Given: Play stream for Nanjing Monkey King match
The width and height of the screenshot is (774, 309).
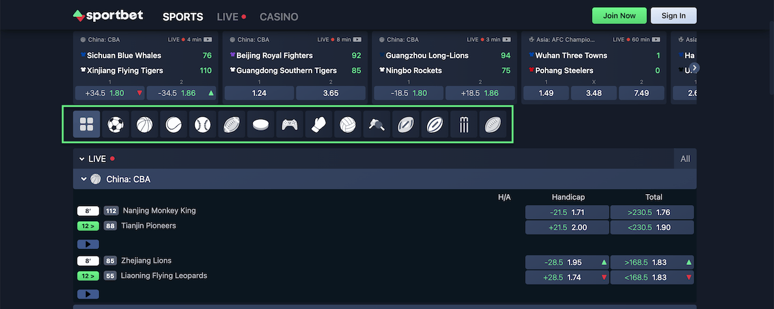Looking at the screenshot, I should tap(88, 244).
